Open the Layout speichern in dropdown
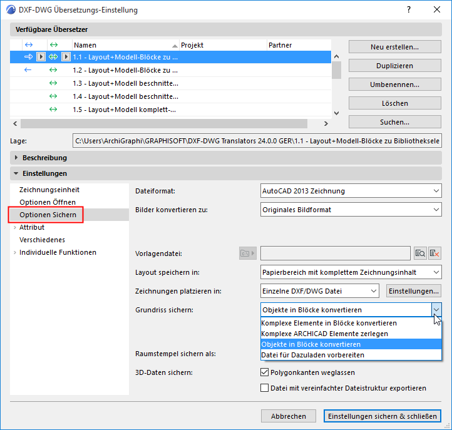Screen dimensions: 452x430 pyautogui.click(x=351, y=272)
